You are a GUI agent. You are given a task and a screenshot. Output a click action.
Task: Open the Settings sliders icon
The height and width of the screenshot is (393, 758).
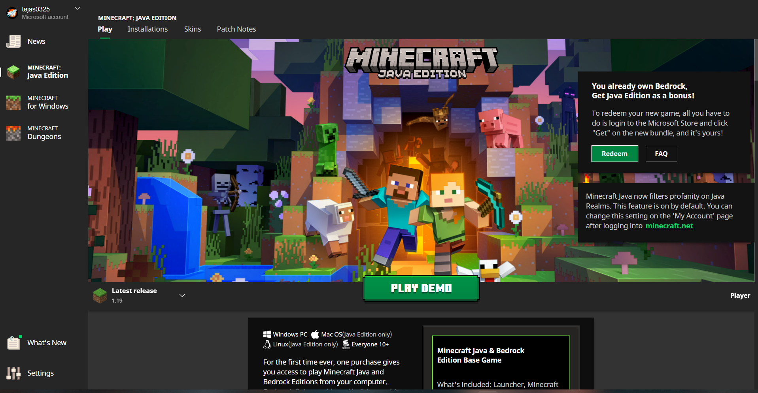click(13, 373)
